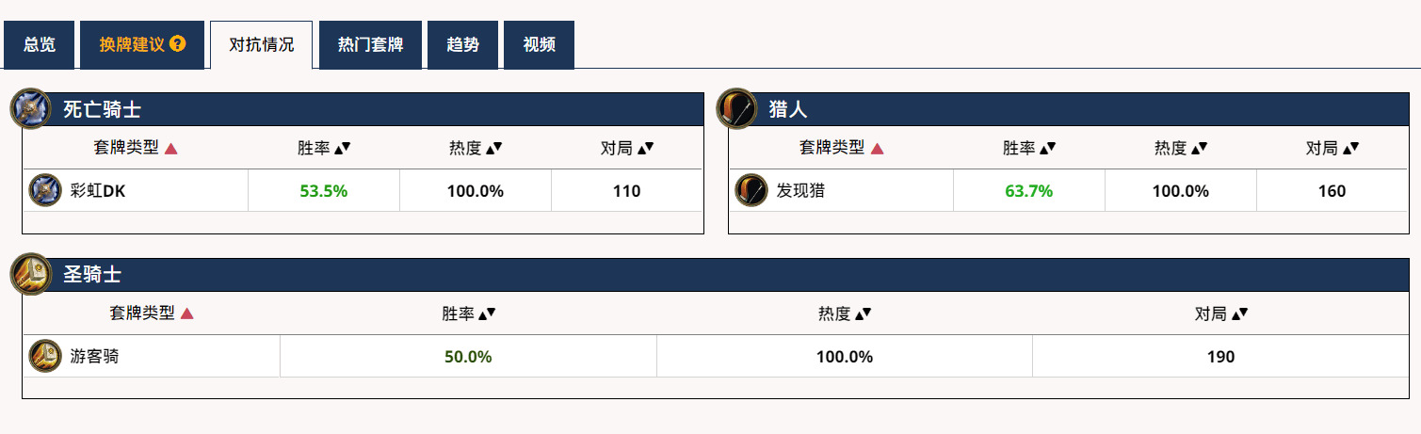This screenshot has width=1421, height=434.
Task: Open the 彩虹DK deck link
Action: click(98, 191)
